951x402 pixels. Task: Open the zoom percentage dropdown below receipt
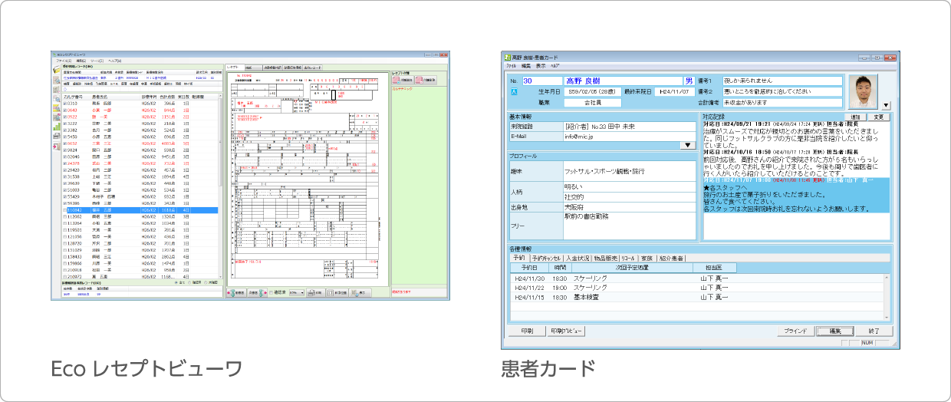pyautogui.click(x=297, y=292)
